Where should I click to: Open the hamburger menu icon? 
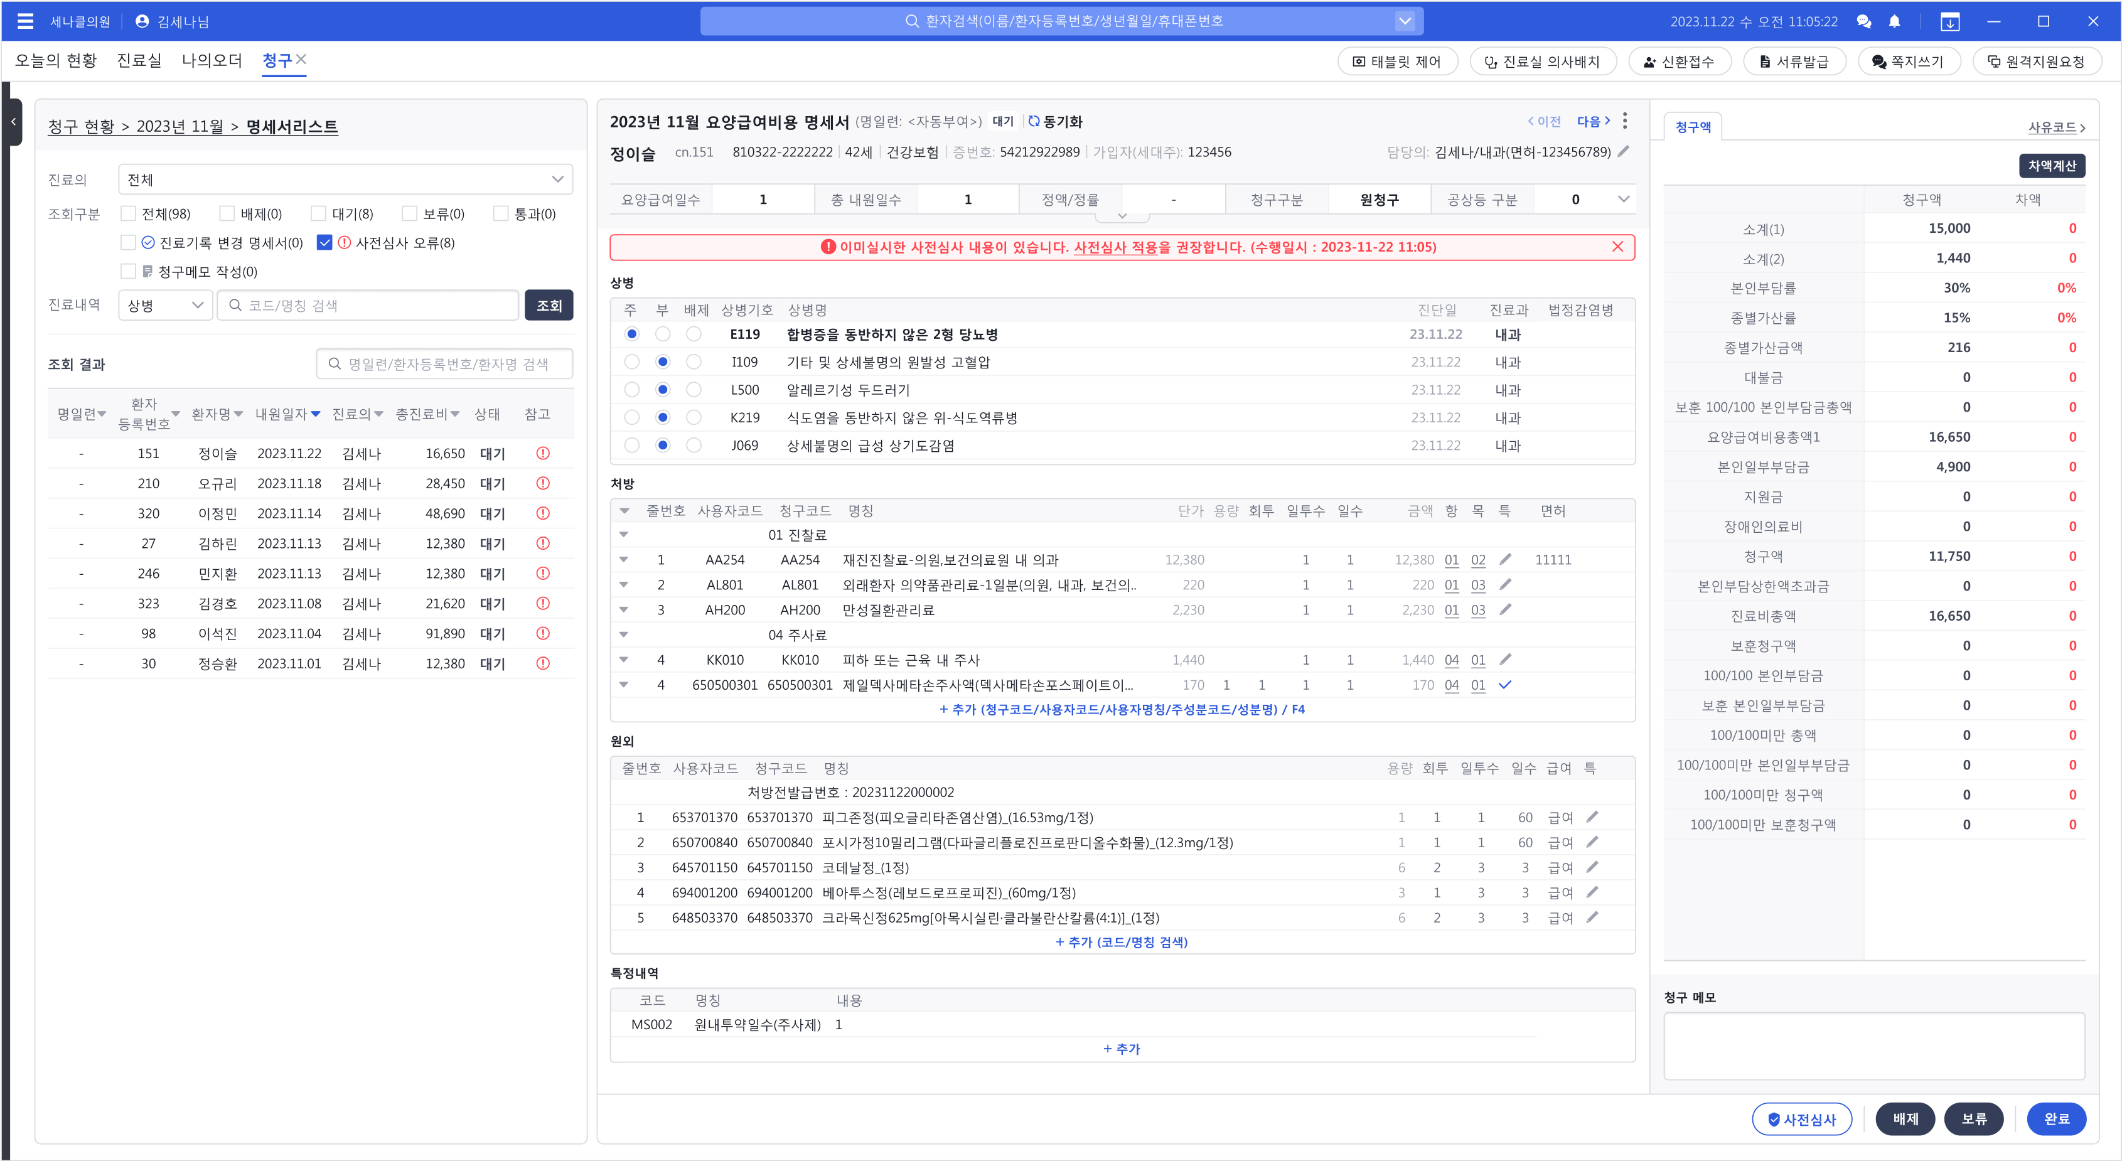[24, 21]
